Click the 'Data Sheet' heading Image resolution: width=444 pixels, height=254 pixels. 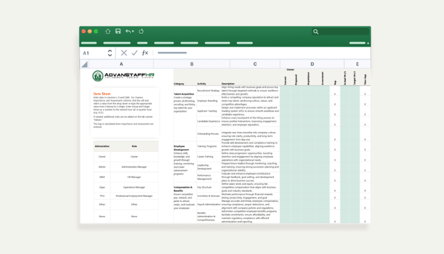[x=102, y=94]
